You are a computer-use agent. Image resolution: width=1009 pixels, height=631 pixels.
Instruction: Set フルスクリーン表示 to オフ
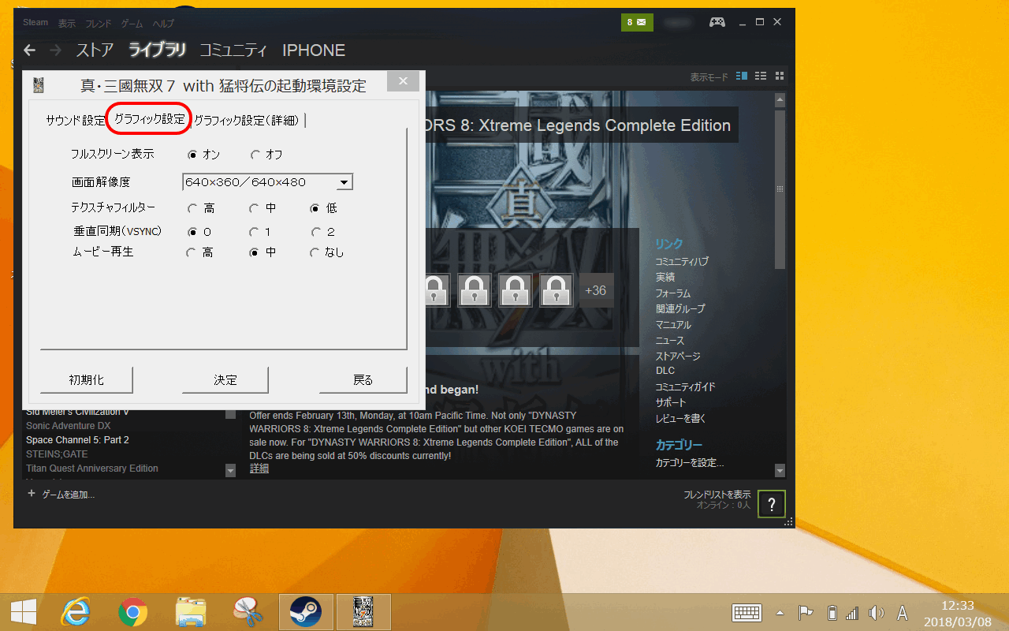click(255, 155)
